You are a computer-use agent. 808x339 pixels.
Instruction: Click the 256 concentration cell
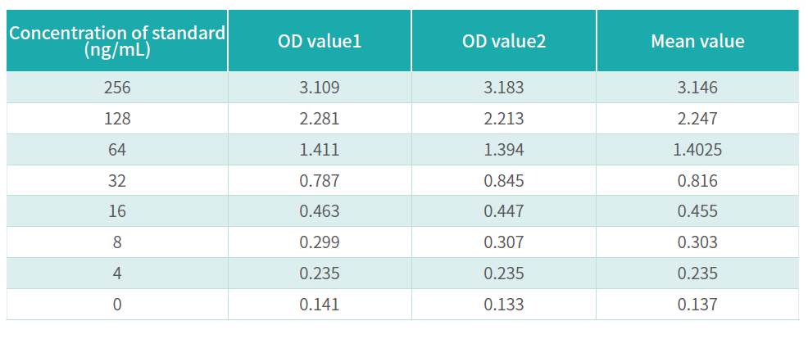[117, 88]
